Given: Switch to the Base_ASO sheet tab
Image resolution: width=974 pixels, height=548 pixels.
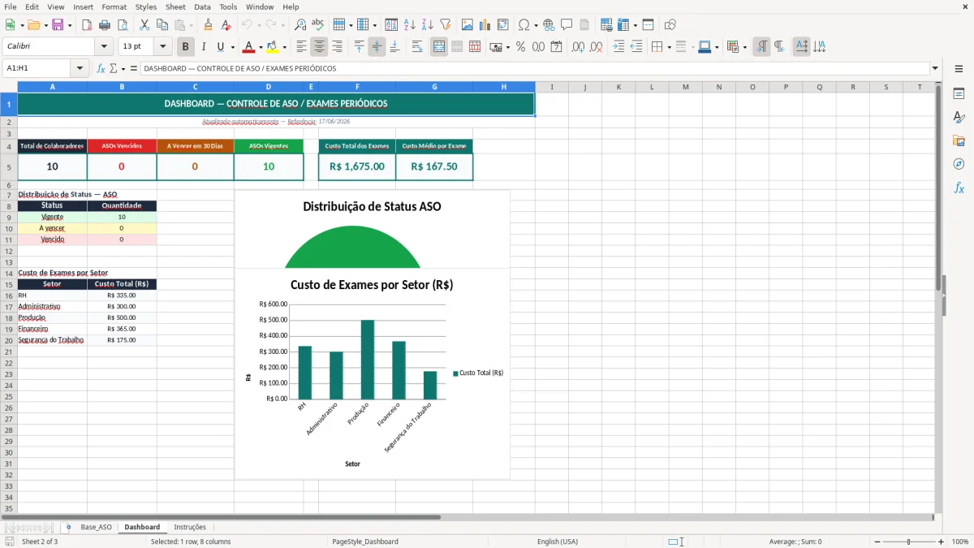Looking at the screenshot, I should pos(96,527).
